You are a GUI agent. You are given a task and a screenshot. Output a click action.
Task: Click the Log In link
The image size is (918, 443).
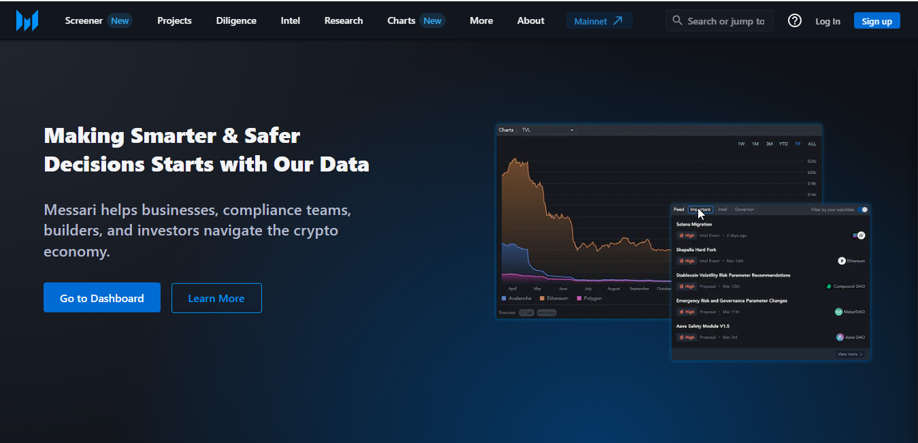click(x=827, y=21)
